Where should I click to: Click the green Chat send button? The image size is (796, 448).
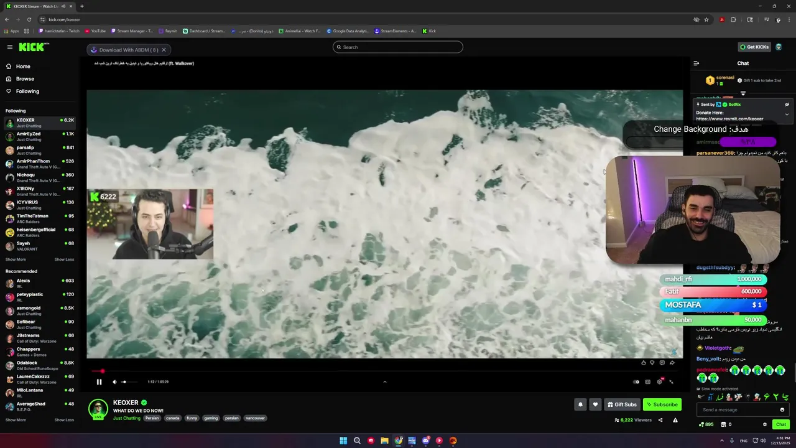click(x=781, y=424)
